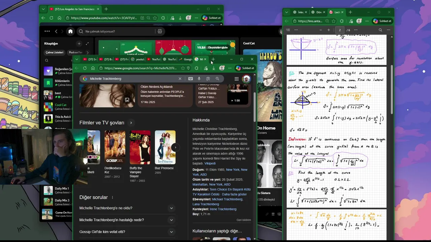The image size is (431, 242).
Task: Expand 'Michelle Trachtenberg'e ne oldu?' question
Action: (171, 208)
